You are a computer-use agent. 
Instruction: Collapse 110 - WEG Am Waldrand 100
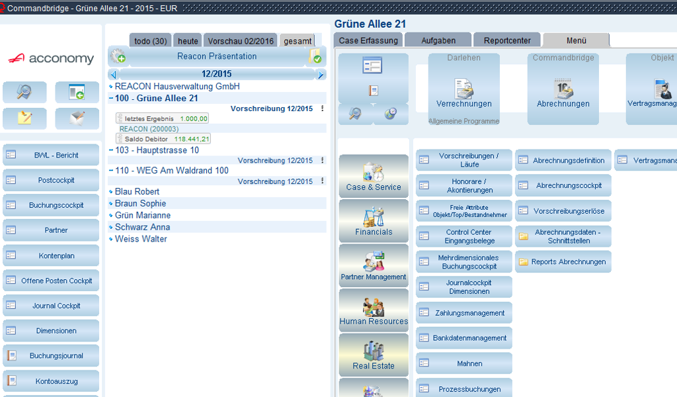click(111, 171)
